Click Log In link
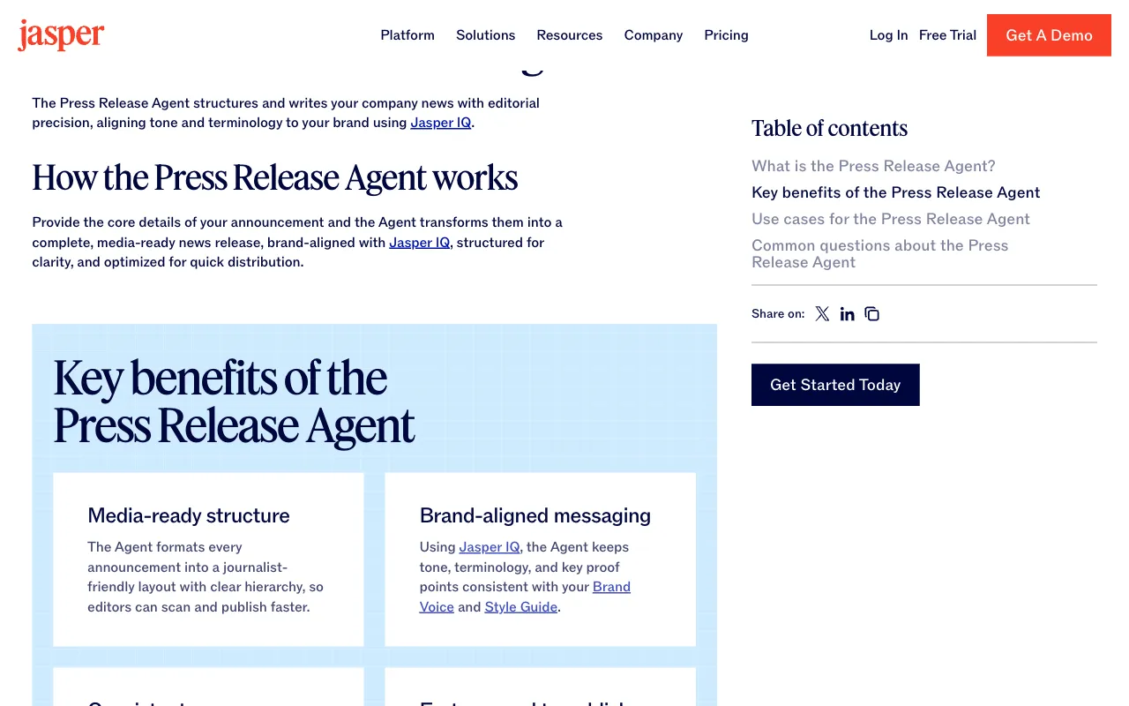This screenshot has width=1129, height=706. point(888,35)
